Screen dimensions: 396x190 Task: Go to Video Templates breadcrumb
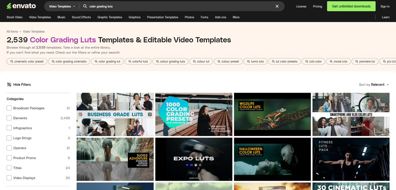click(34, 32)
